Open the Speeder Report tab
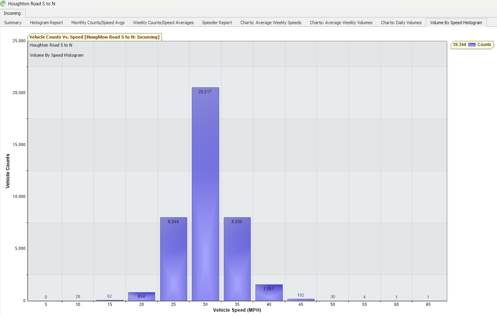The width and height of the screenshot is (497, 316). (217, 23)
